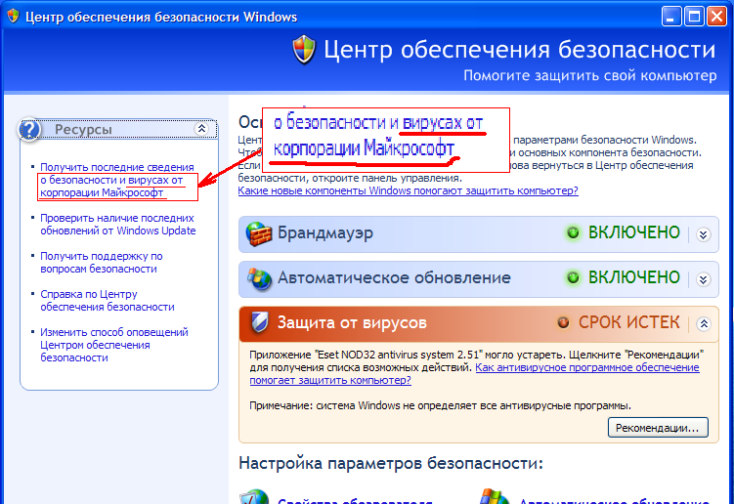The height and width of the screenshot is (504, 734).
Task: Open link Какие новые компоненты Windows помогают защитить
Action: (x=408, y=191)
